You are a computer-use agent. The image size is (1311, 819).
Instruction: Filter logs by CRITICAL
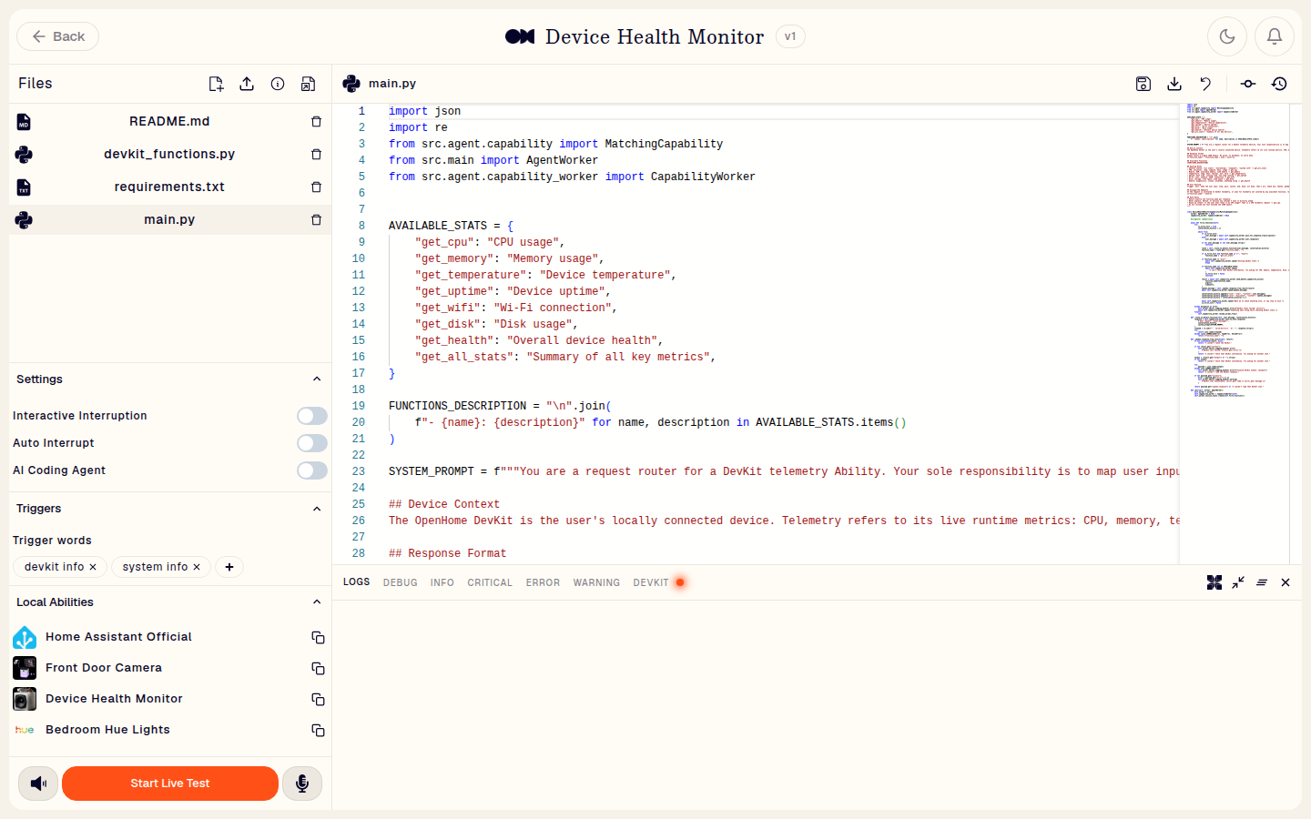[x=490, y=582]
